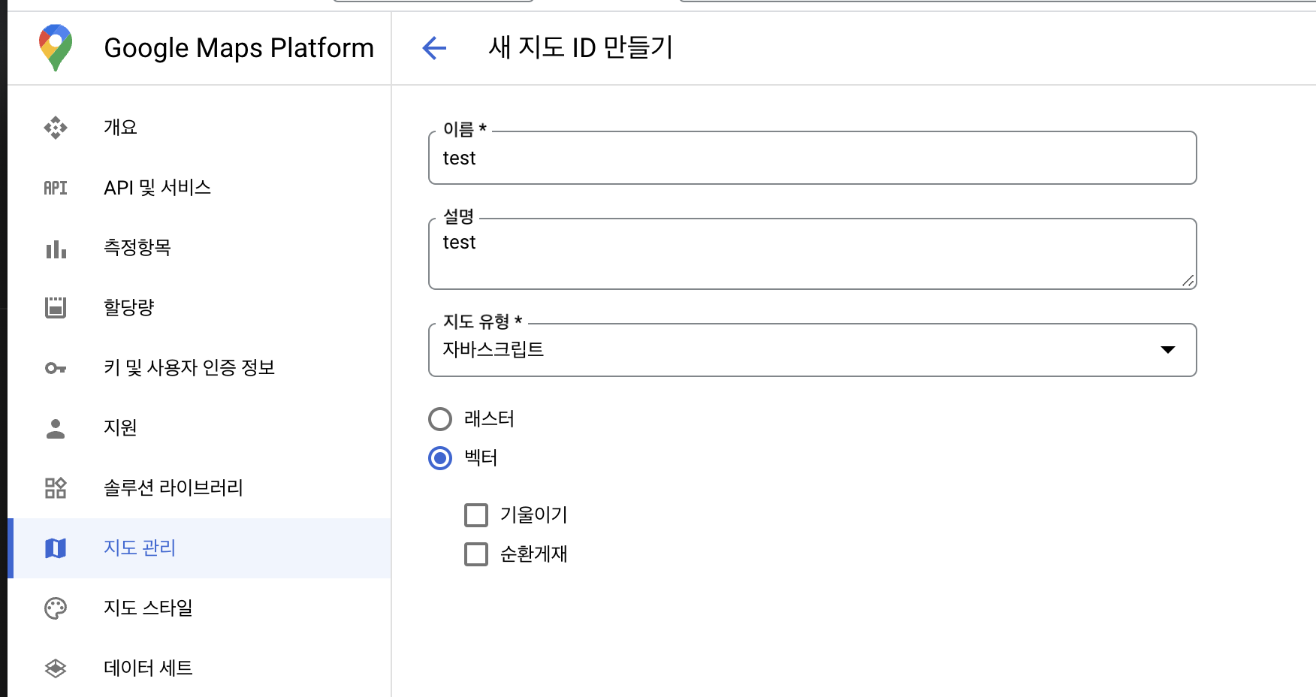1316x697 pixels.
Task: Go to 솔루션 라이브러리 menu item
Action: pyautogui.click(x=173, y=487)
